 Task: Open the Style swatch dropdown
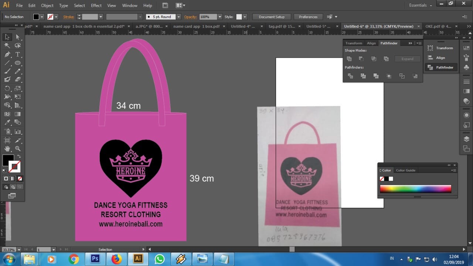pyautogui.click(x=245, y=17)
